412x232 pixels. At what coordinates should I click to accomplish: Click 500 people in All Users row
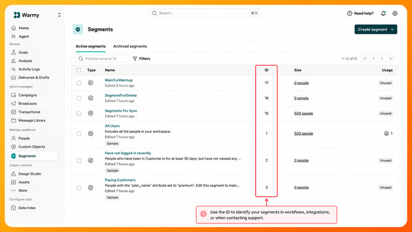[x=304, y=134]
